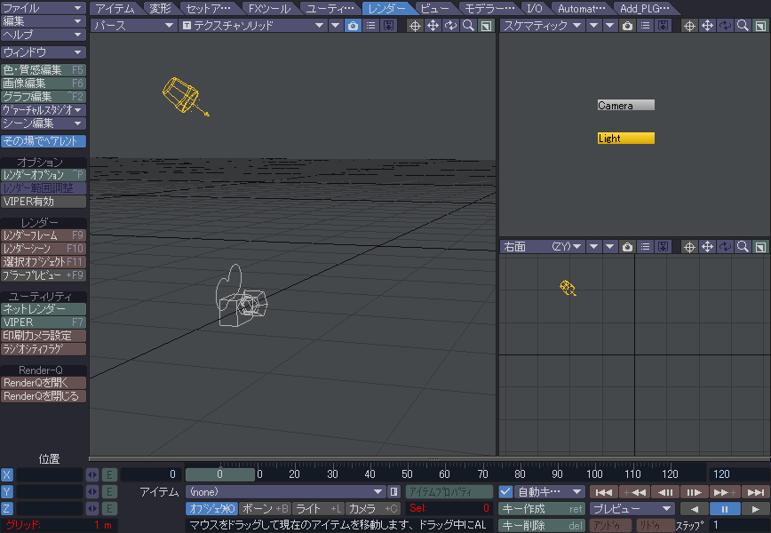771x533 pixels.
Task: Maximize the perspective viewport
Action: tap(486, 26)
